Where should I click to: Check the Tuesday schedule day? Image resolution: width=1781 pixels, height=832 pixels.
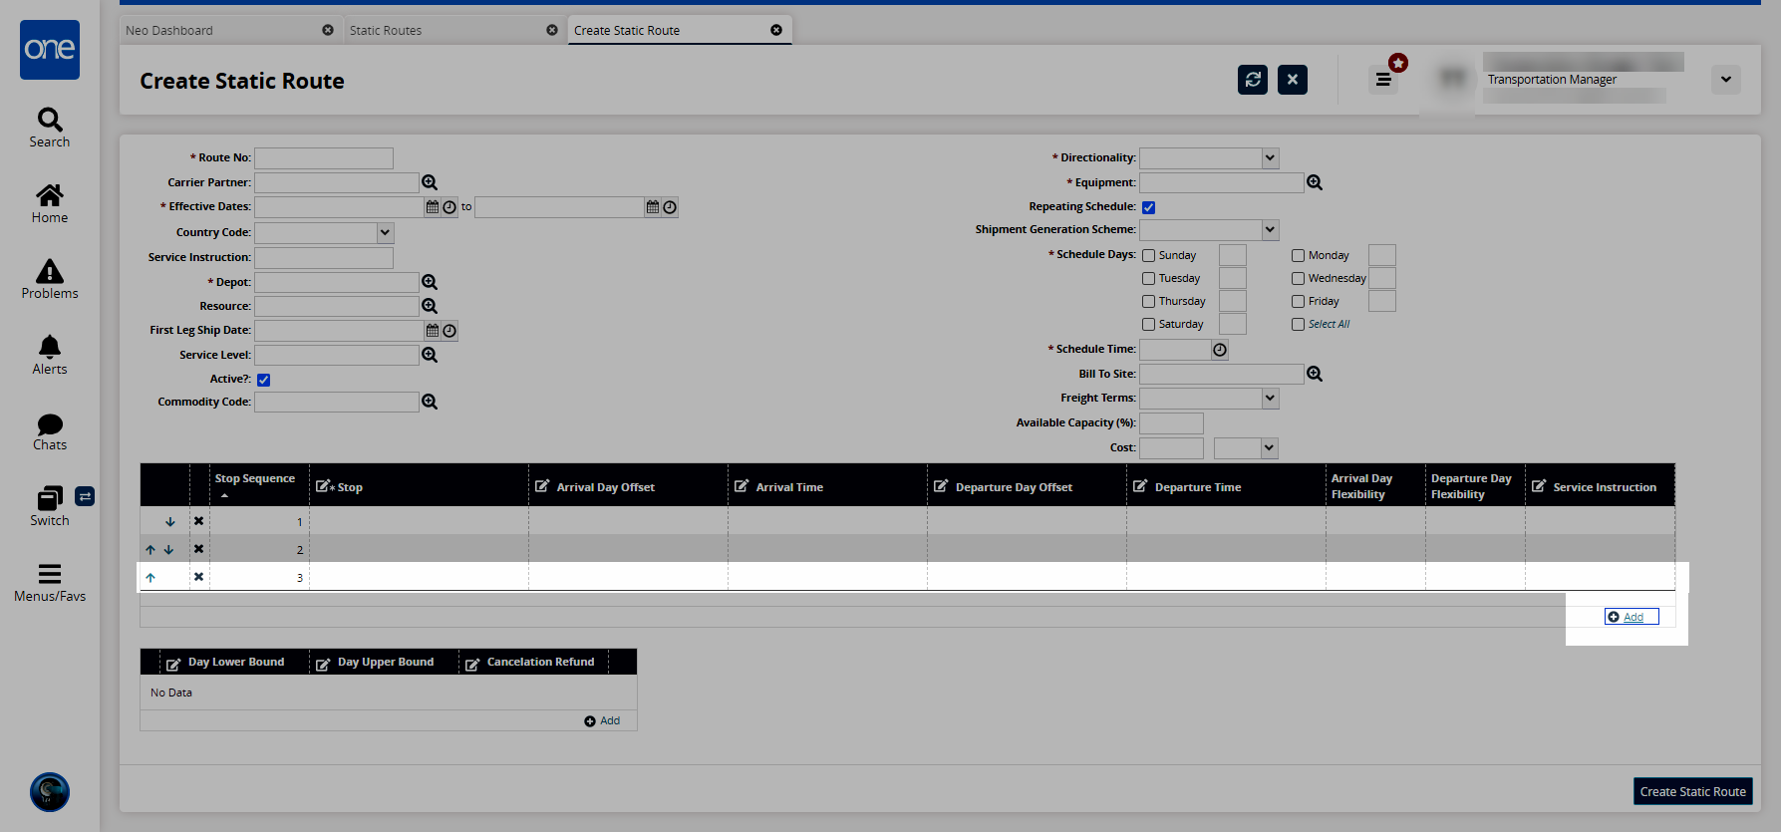coord(1148,279)
